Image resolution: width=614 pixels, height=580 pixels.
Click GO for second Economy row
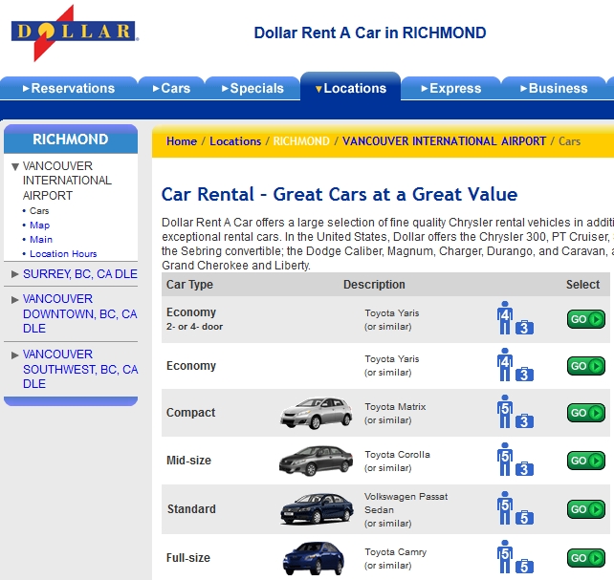(x=586, y=366)
